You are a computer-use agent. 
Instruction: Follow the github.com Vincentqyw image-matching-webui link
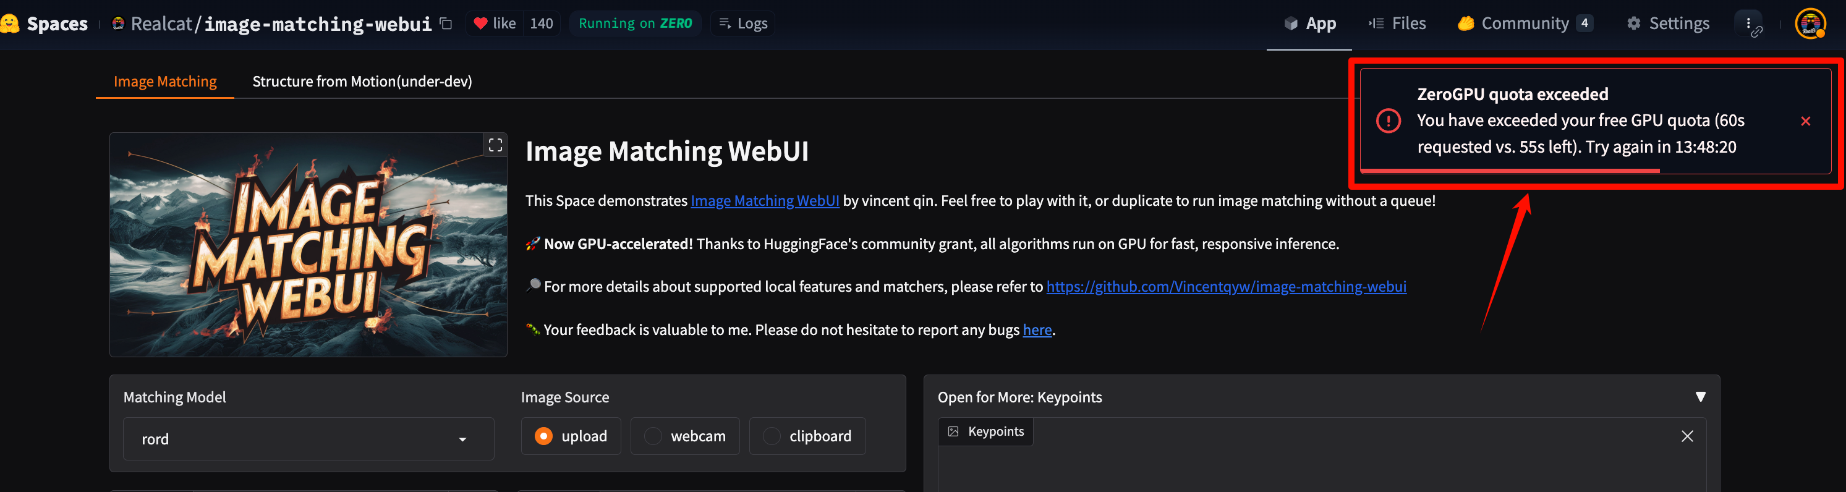[x=1226, y=286]
